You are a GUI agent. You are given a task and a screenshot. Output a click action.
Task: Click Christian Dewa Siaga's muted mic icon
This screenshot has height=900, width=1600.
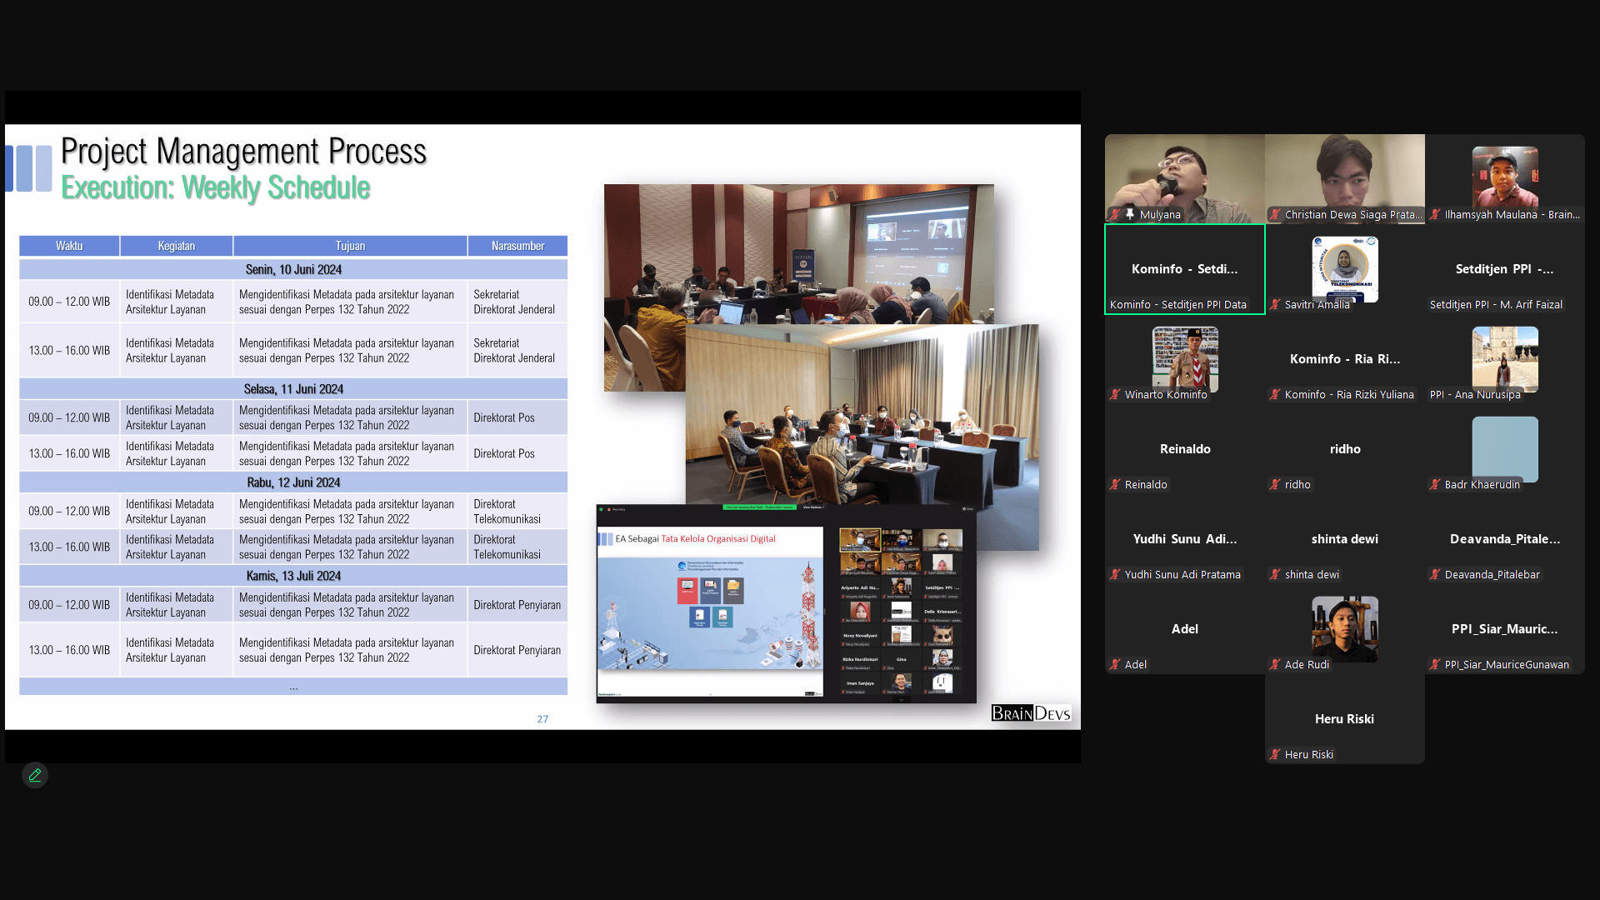pyautogui.click(x=1275, y=214)
